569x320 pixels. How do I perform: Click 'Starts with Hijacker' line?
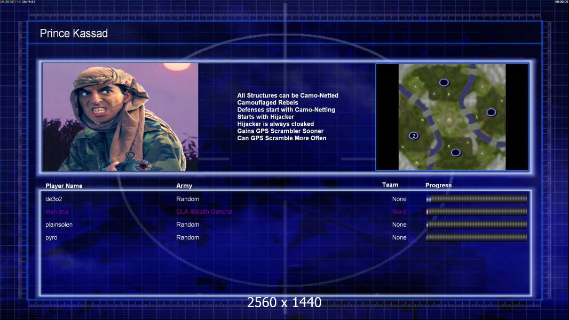coord(265,117)
